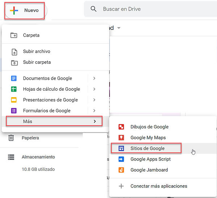The image size is (217, 198).
Task: Click the new folder icon beside Carpeta
Action: pos(14,35)
